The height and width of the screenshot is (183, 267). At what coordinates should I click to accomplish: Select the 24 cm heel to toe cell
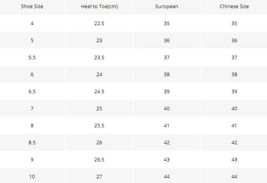[99, 75]
